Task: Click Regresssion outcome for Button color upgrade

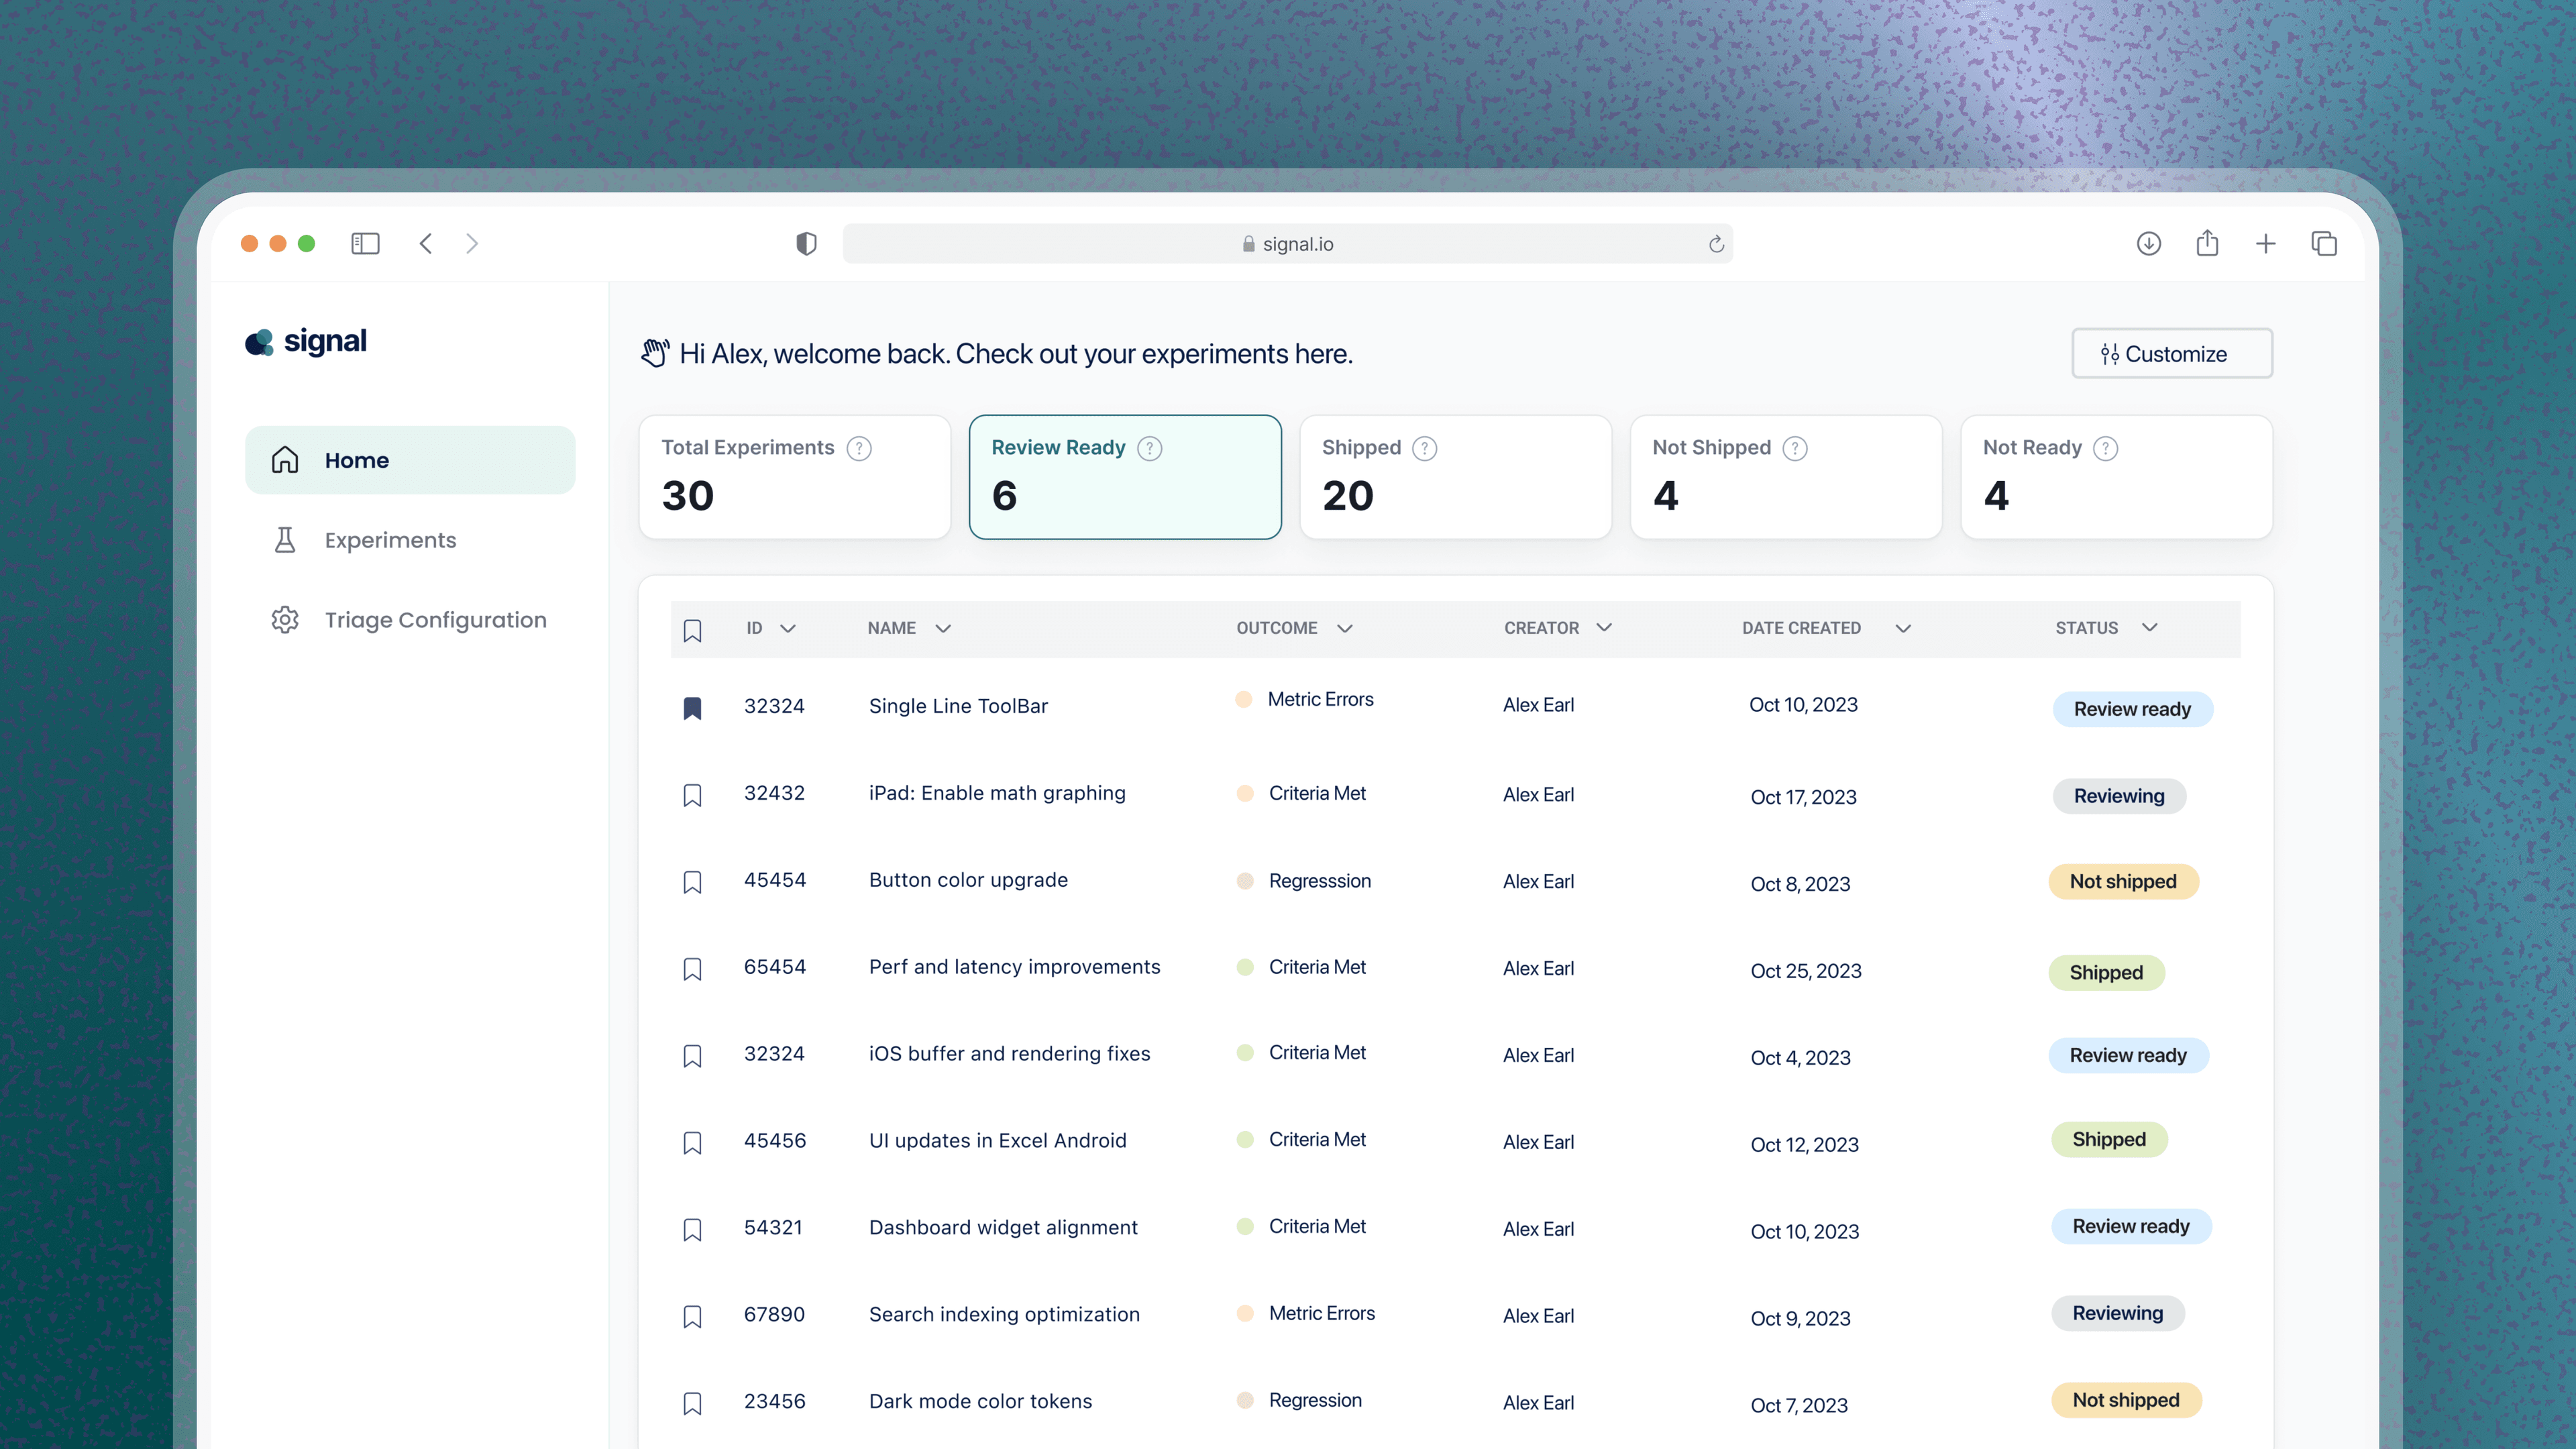Action: coord(1304,881)
